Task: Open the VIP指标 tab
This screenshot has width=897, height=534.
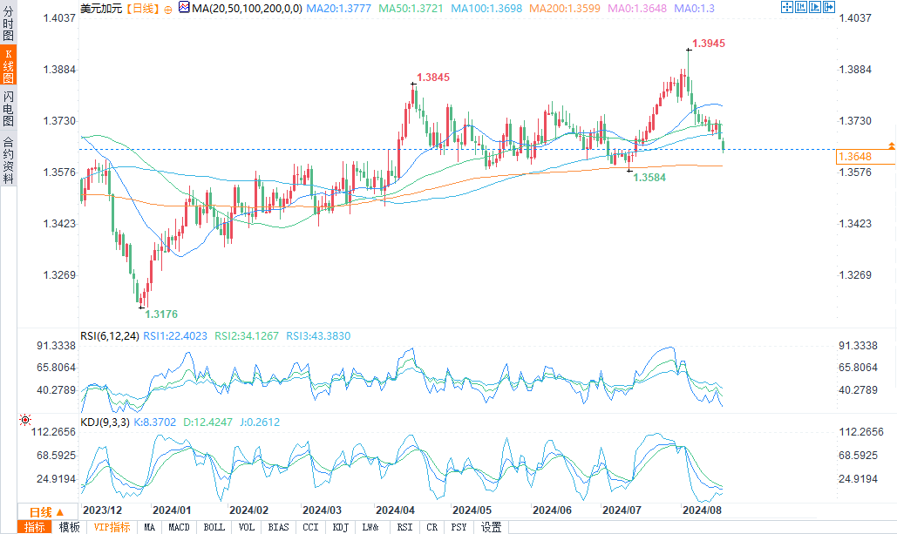Action: click(112, 527)
